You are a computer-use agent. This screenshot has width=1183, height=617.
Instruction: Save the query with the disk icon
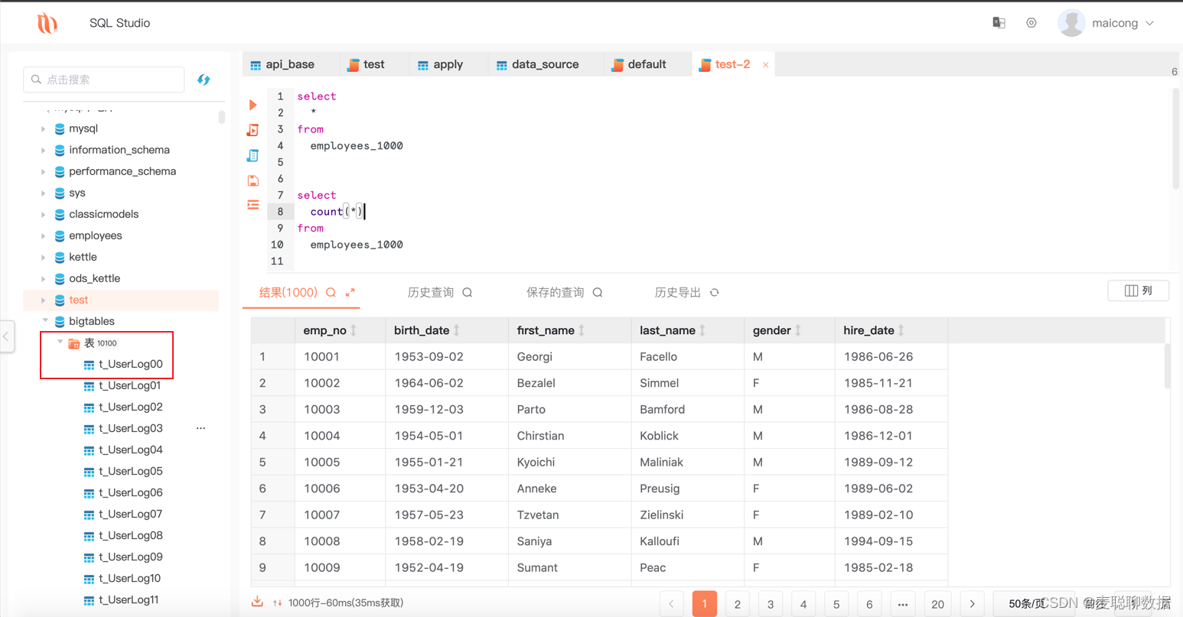253,180
